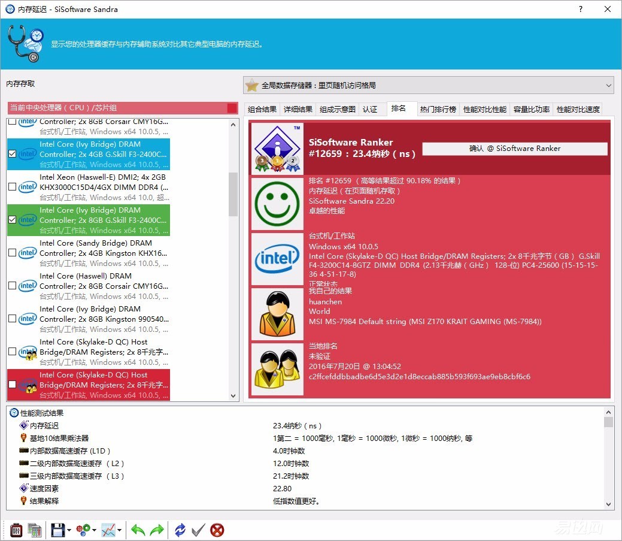Cancel with the red X circle icon
The height and width of the screenshot is (541, 622).
(217, 530)
